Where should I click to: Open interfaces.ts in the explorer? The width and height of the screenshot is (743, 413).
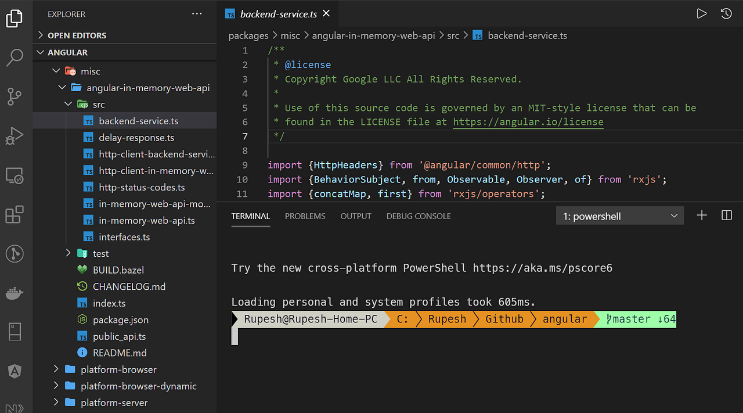tap(124, 237)
